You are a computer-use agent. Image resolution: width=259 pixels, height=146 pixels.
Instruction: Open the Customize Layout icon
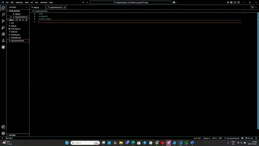tap(228, 2)
